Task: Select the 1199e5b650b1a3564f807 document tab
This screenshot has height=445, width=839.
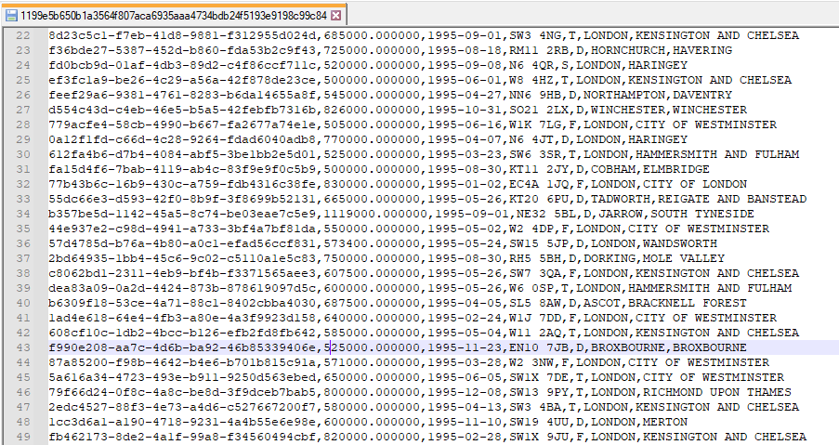Action: tap(174, 15)
